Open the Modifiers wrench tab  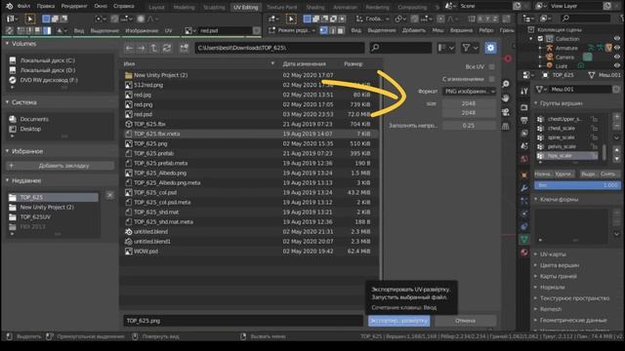click(x=524, y=188)
